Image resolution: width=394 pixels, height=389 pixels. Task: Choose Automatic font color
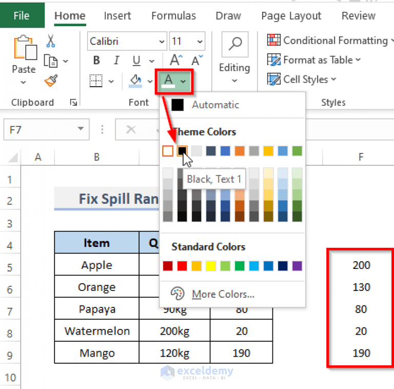[x=232, y=105]
